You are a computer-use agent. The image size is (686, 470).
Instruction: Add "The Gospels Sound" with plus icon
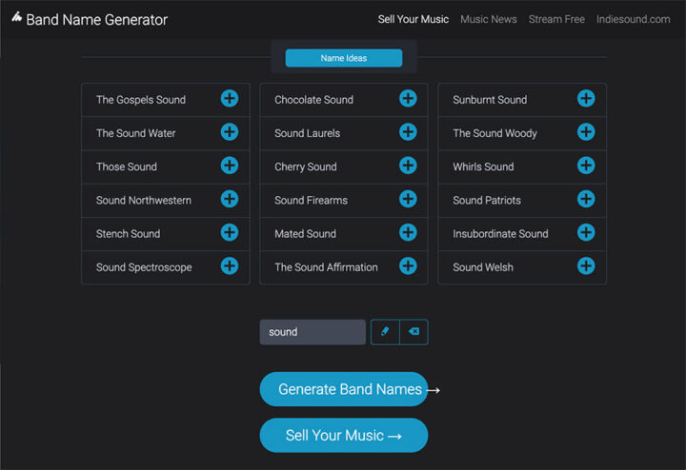pyautogui.click(x=230, y=99)
